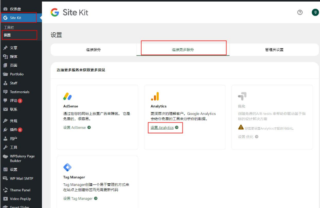Open the 设置 submenu under Site Kit
The image size is (320, 208).
pos(7,35)
